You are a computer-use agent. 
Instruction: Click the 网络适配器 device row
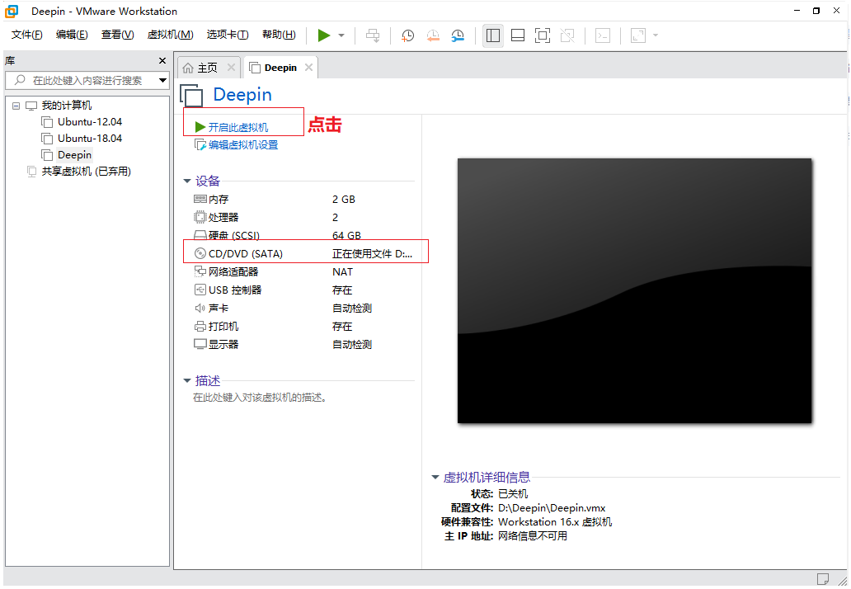coord(304,272)
